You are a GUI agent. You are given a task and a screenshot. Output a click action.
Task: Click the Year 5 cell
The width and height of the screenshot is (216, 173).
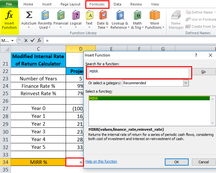tap(38, 147)
